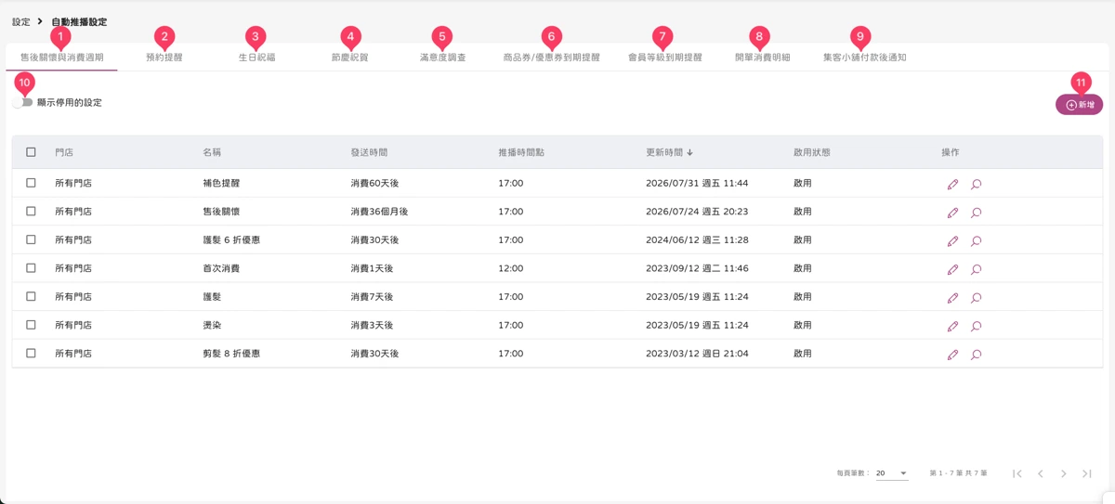This screenshot has height=504, width=1115.
Task: Click the 消費36個月後 cell
Action: tap(379, 212)
